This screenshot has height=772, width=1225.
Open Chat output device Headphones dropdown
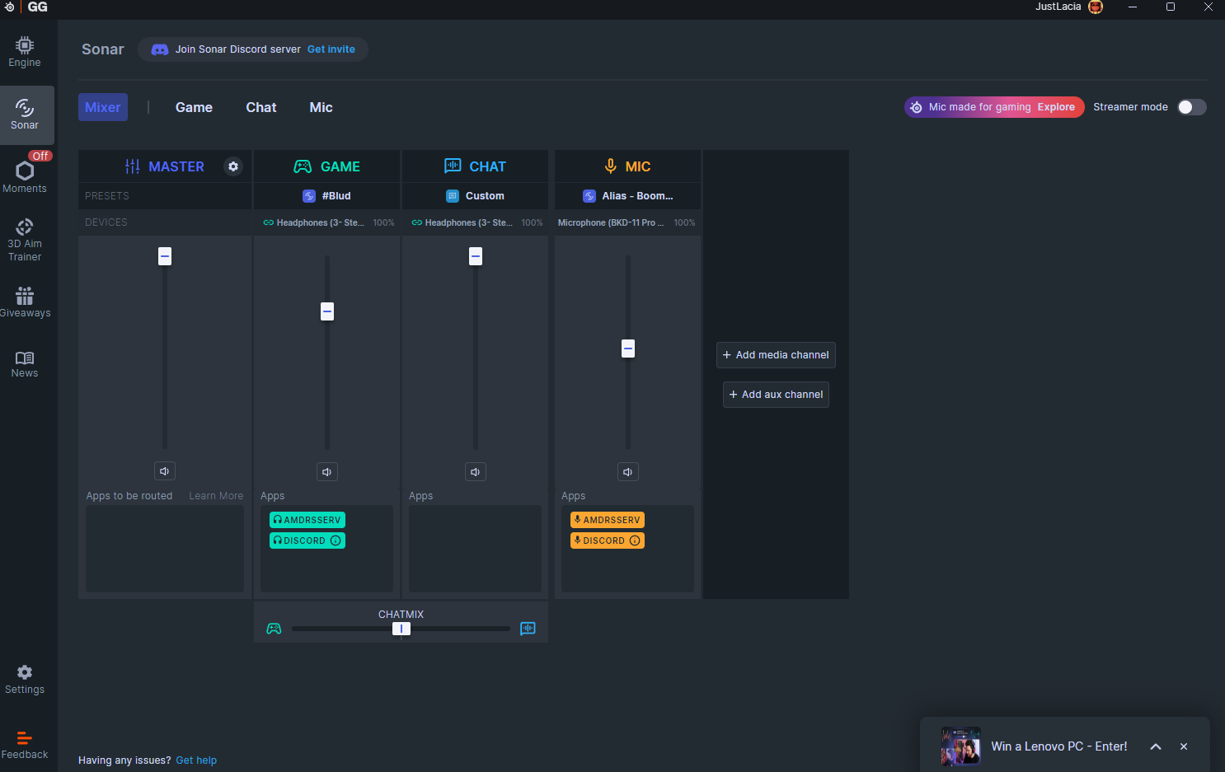[475, 222]
